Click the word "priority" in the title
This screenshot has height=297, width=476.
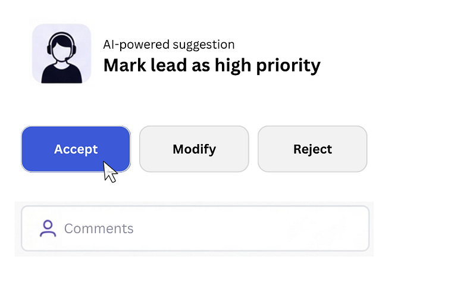click(289, 65)
